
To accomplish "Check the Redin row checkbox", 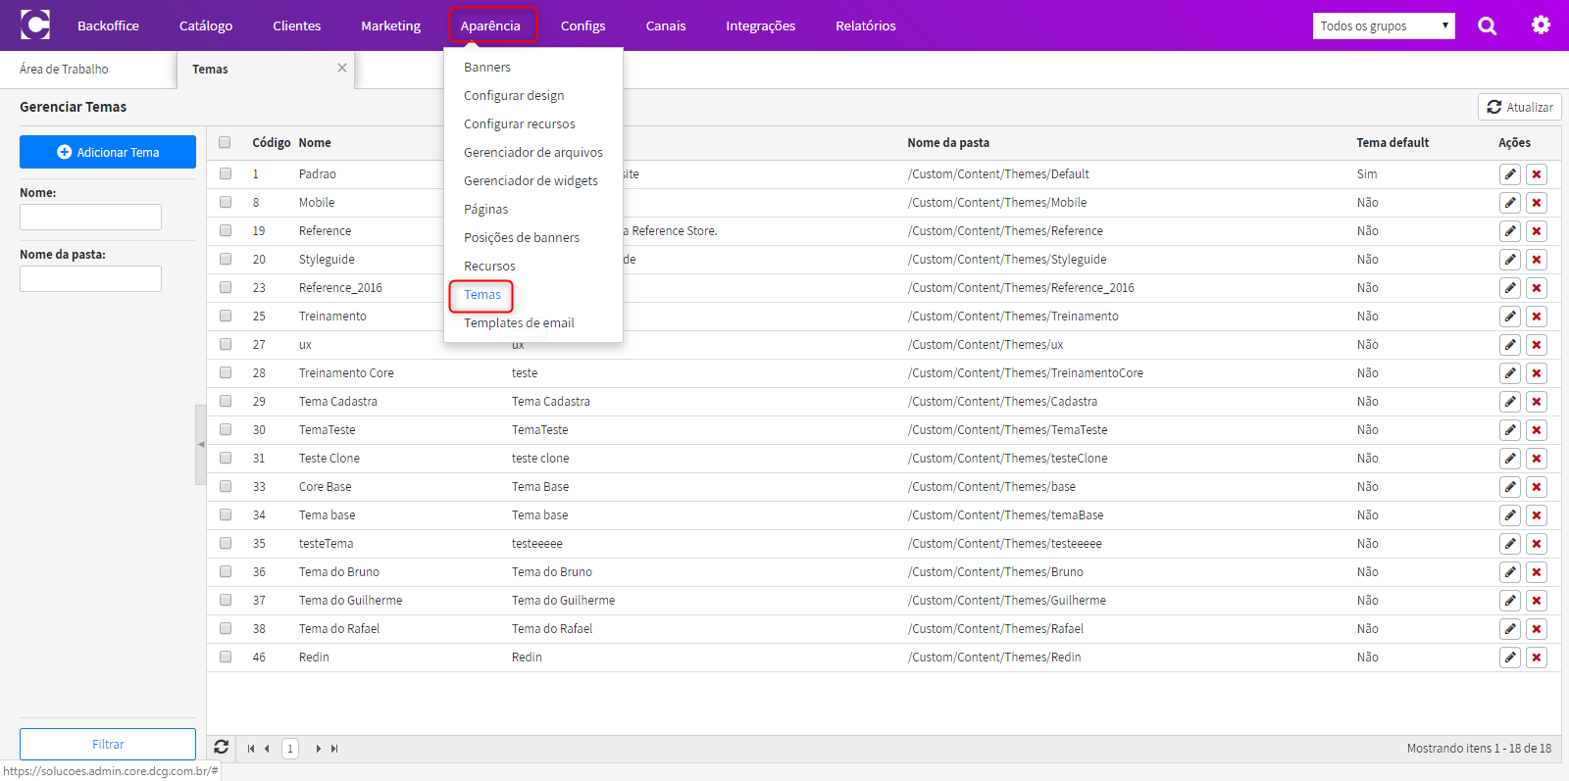I will (226, 657).
